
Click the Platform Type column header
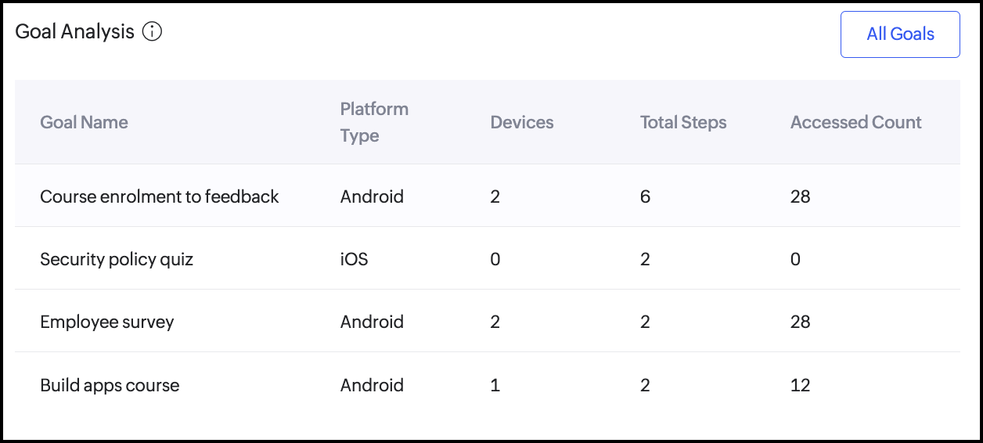tap(374, 122)
